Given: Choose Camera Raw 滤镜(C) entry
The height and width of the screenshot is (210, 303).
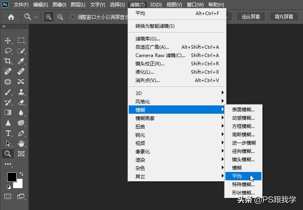Looking at the screenshot, I should [x=177, y=55].
